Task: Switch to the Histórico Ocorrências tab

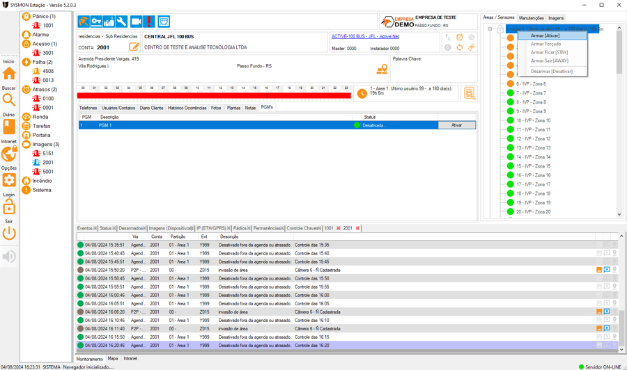Action: point(187,108)
